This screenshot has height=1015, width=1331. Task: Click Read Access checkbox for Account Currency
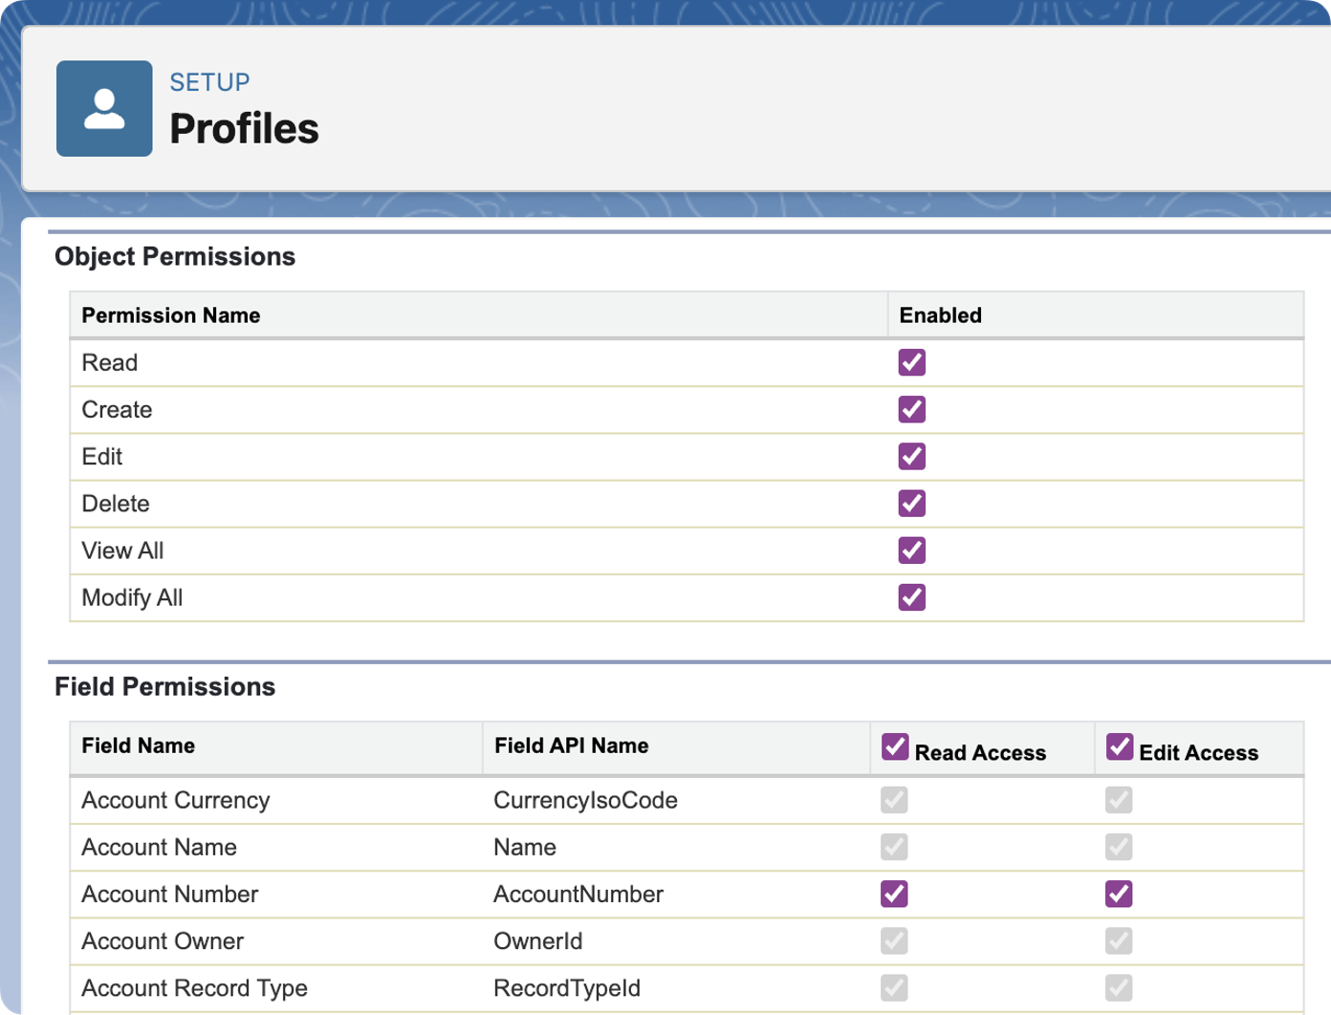click(894, 800)
